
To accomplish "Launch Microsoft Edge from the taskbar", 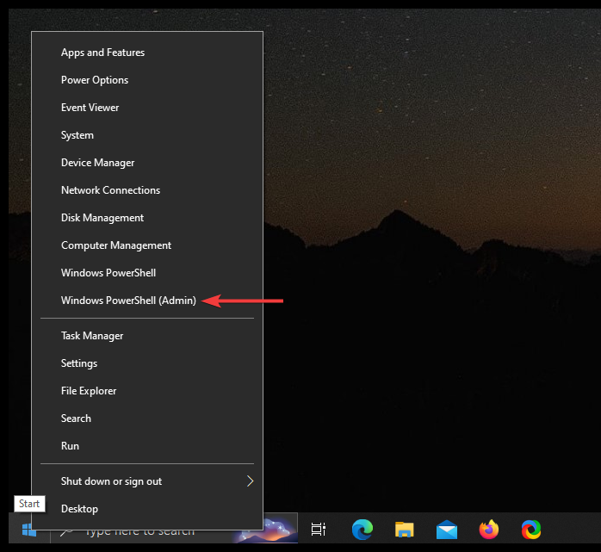I will coord(362,530).
